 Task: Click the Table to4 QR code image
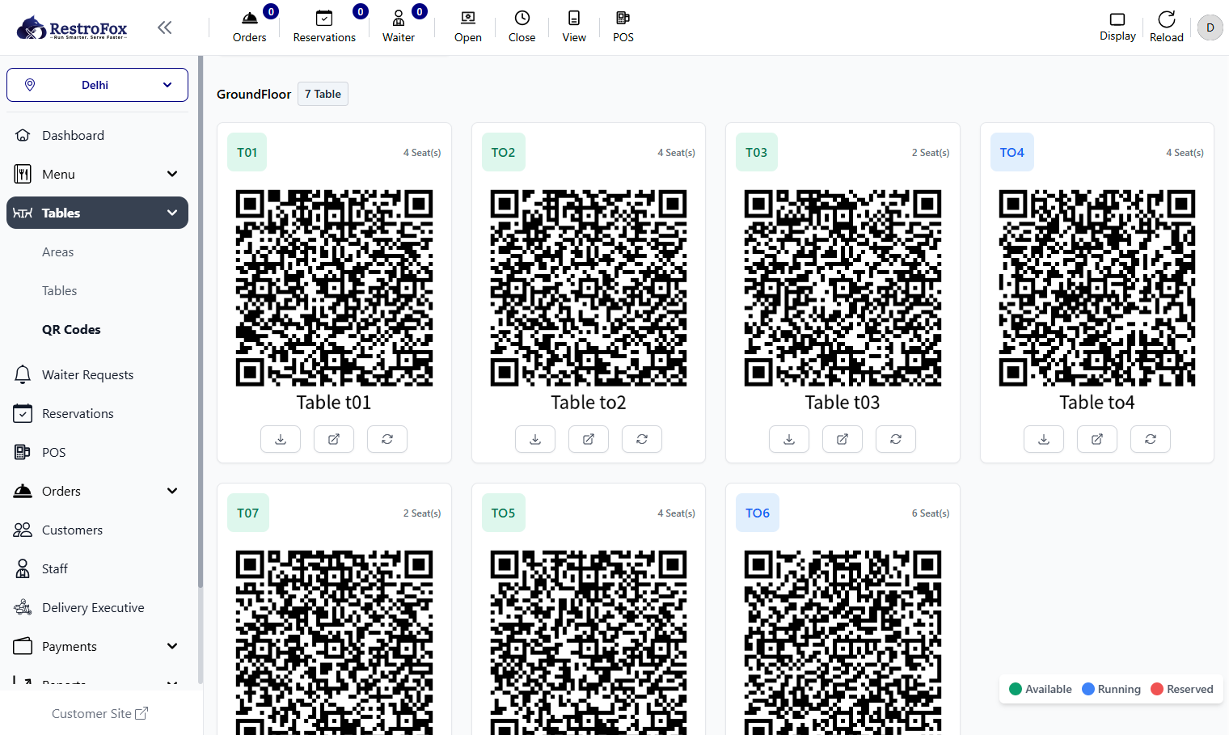(x=1097, y=288)
